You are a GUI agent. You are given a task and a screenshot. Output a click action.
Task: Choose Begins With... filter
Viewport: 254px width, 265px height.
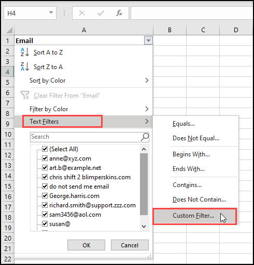[195, 154]
